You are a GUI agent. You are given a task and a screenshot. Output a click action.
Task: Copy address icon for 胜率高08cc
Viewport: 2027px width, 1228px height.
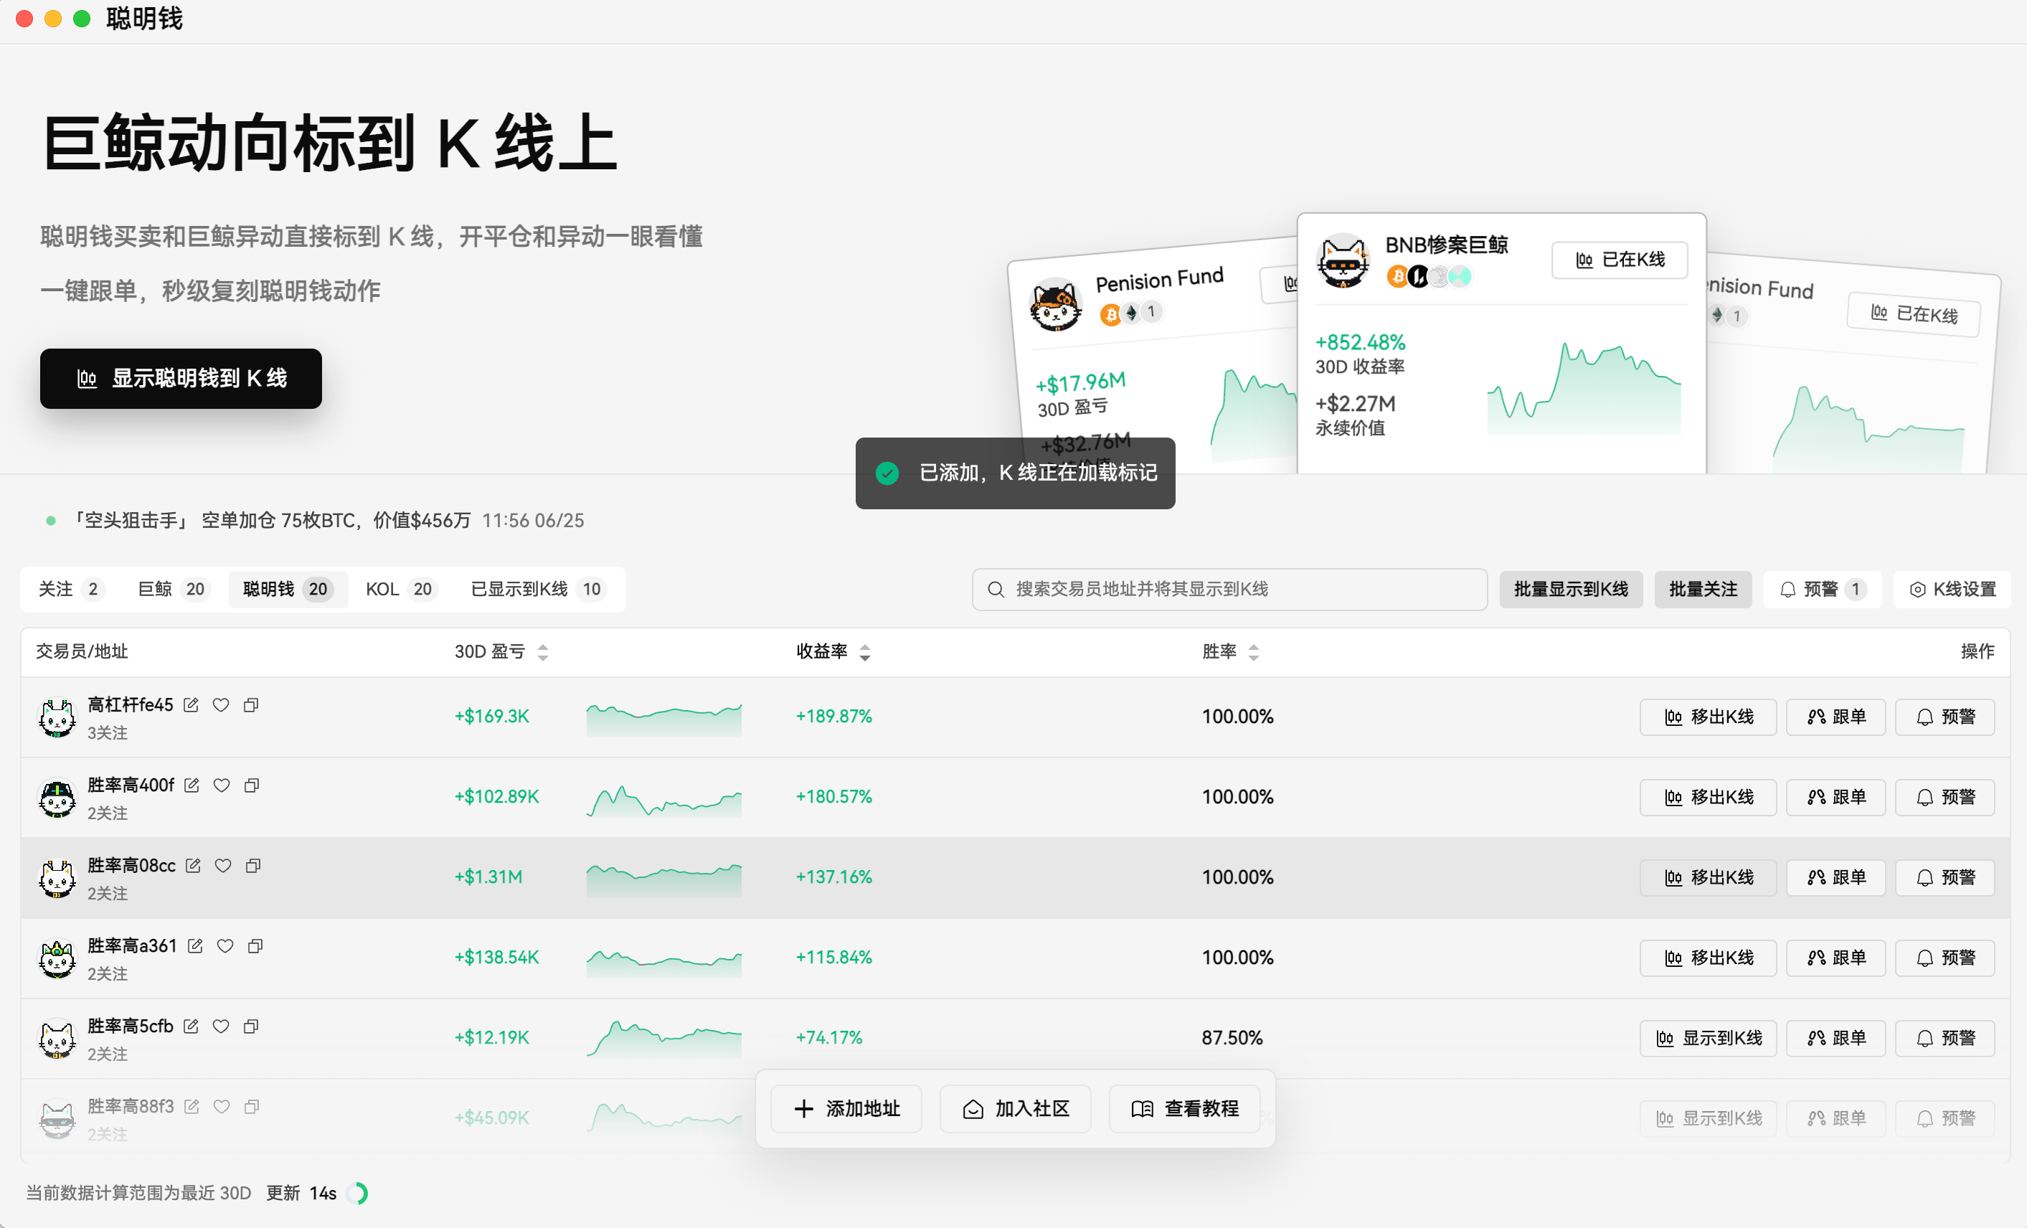(253, 865)
